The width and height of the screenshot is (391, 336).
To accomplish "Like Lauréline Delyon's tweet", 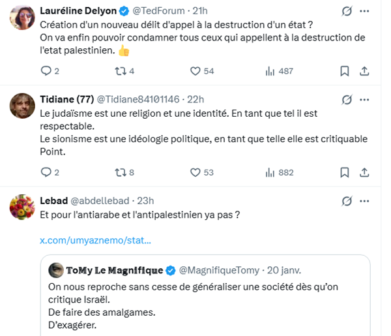I will click(195, 71).
